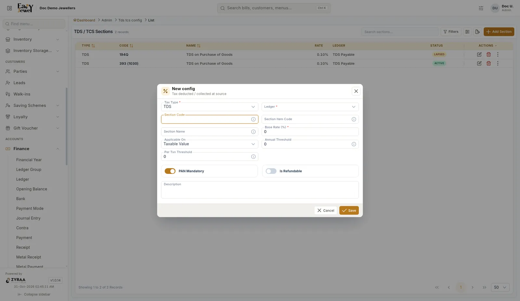Screen dimensions: 520x301
Task: Open more actions for 194Q row
Action: click(x=498, y=54)
